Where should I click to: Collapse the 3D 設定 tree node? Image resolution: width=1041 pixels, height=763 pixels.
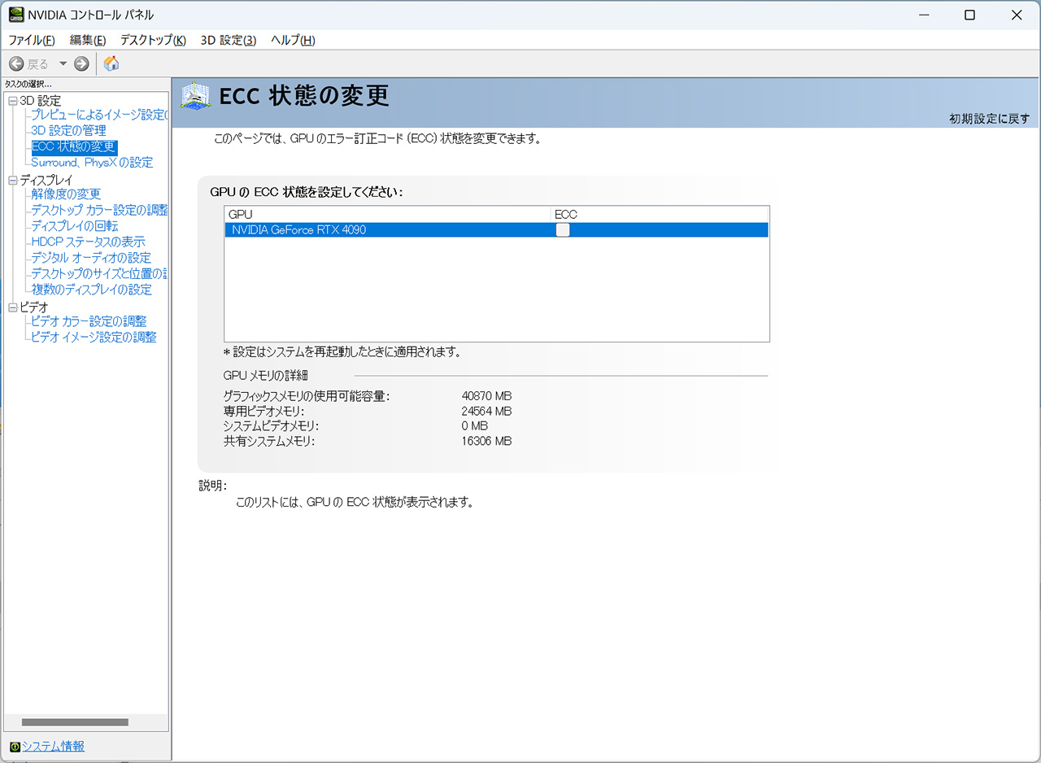(12, 101)
